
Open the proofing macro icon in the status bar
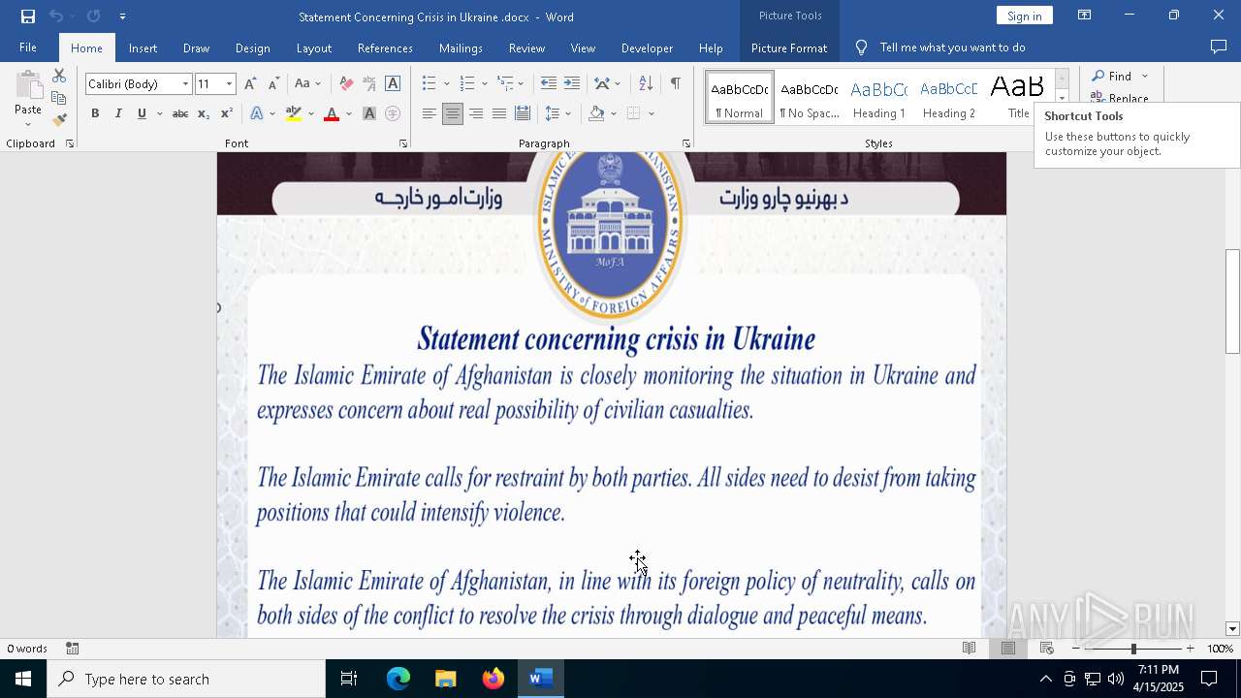click(73, 649)
